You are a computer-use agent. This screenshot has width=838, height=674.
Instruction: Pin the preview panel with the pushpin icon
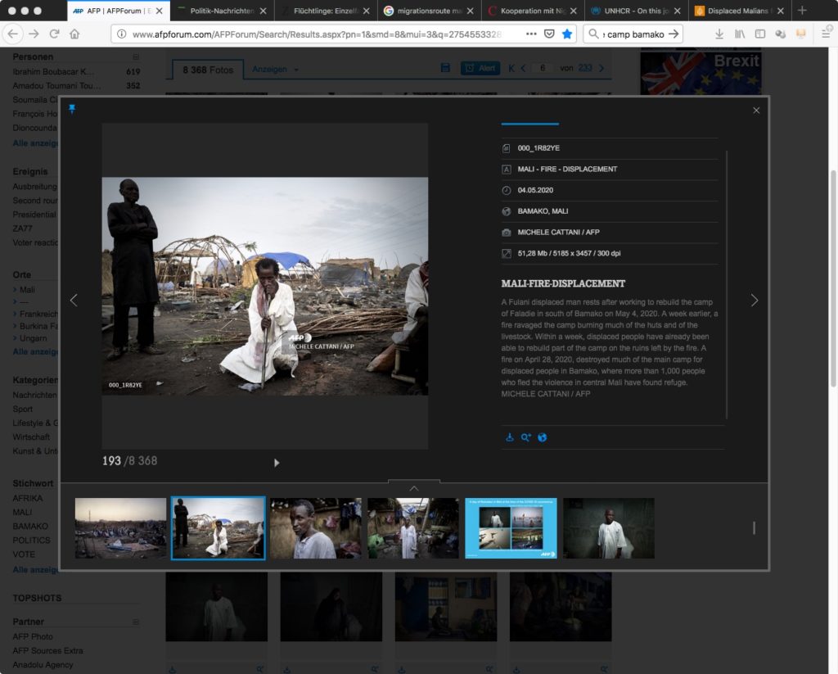[72, 109]
